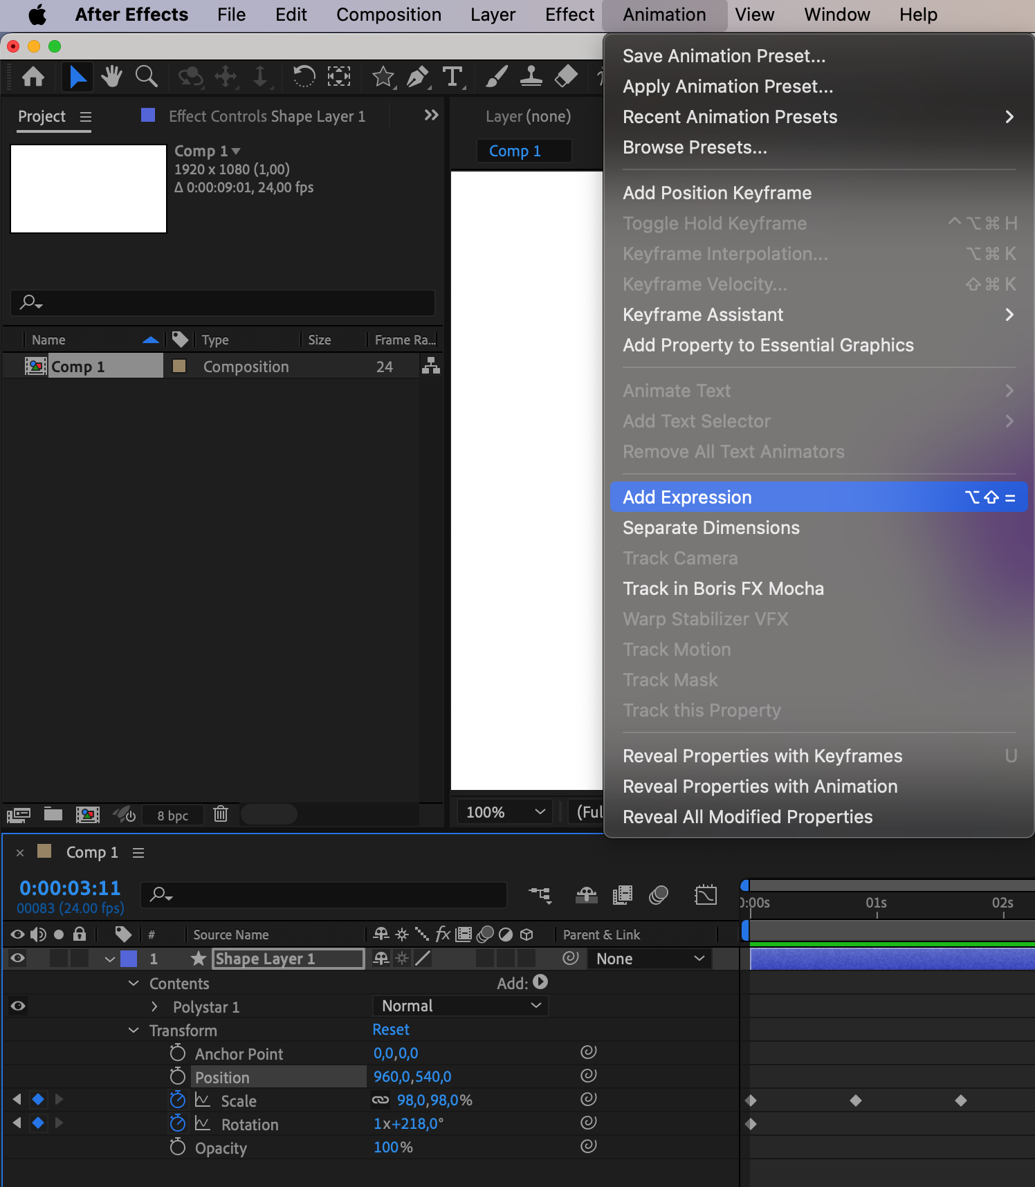This screenshot has width=1035, height=1187.
Task: Select Scale keyframe at 01s
Action: [x=856, y=1101]
